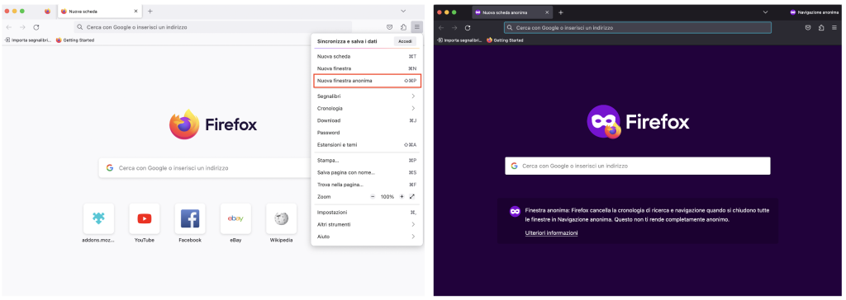Choose Trova nella pagina…
This screenshot has height=300, width=846.
[367, 185]
